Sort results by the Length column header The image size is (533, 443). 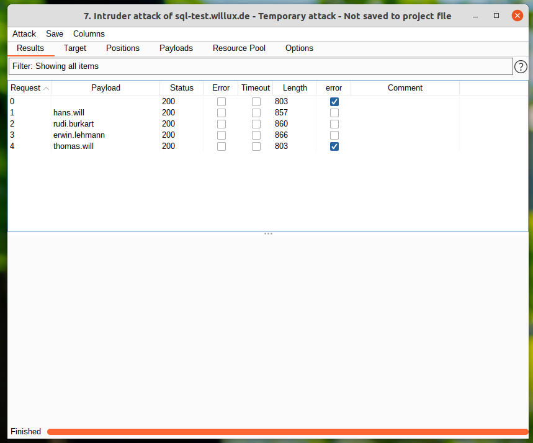[x=295, y=87]
